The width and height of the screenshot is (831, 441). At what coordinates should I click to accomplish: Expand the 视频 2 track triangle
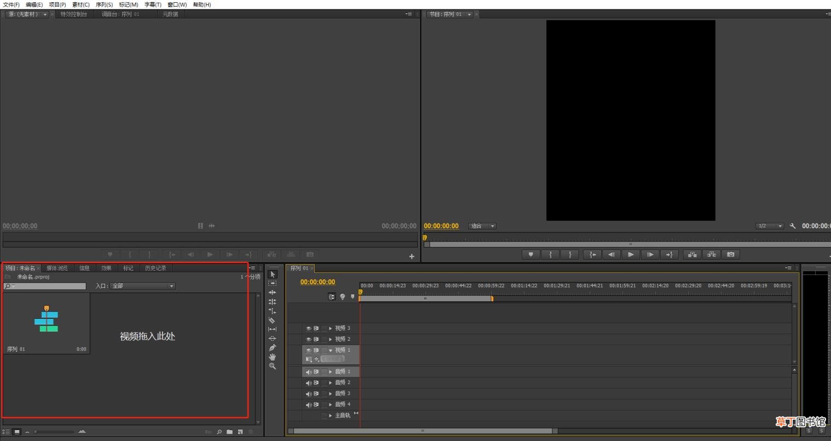tap(330, 339)
